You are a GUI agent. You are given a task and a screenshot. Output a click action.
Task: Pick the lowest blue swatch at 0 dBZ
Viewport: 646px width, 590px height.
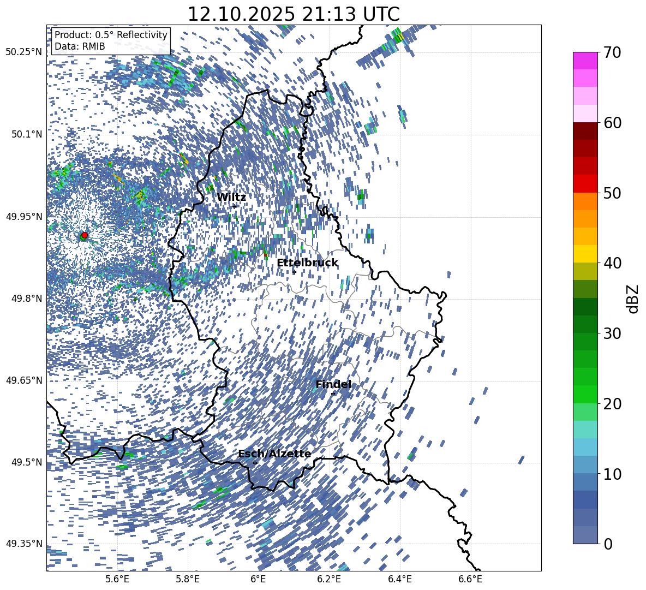(585, 535)
